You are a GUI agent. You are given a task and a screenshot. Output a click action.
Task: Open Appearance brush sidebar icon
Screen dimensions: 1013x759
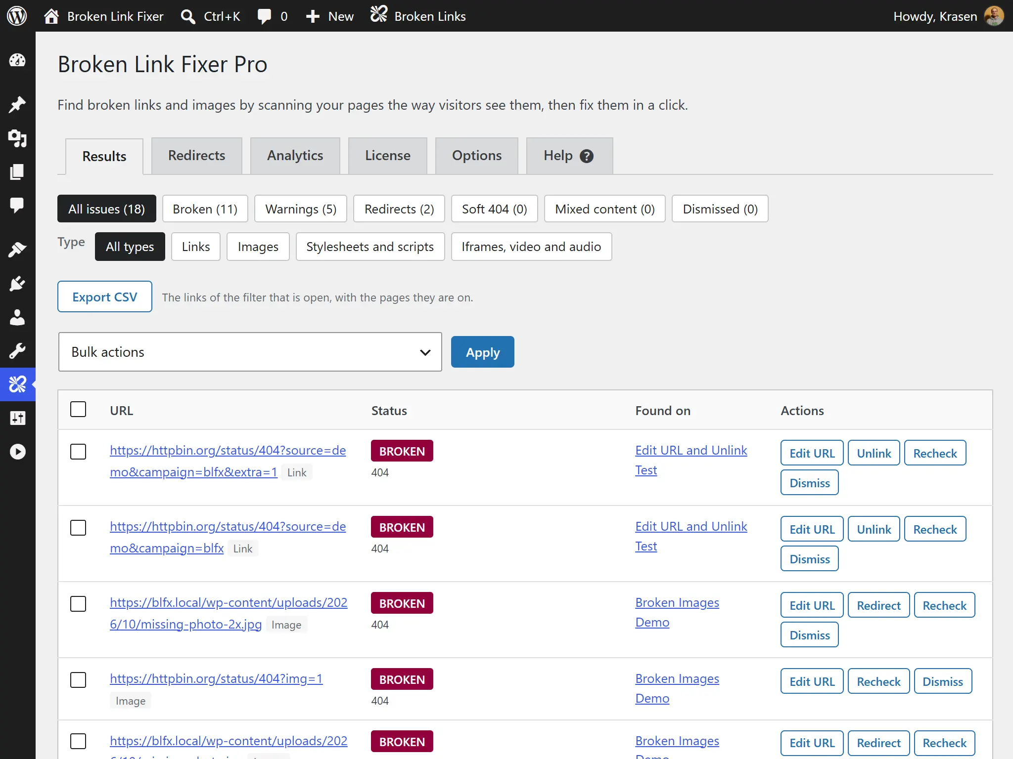coord(17,250)
